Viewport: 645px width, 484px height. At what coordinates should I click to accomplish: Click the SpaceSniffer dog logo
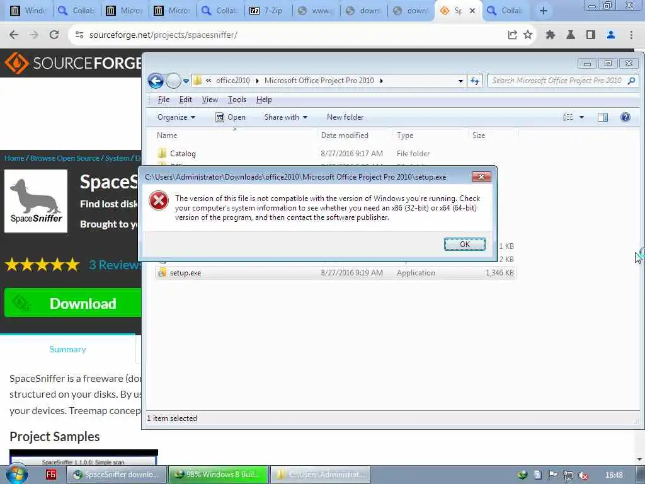(36, 201)
